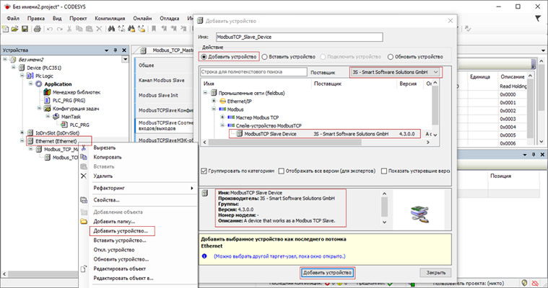Viewport: 548px width, 288px height.
Task: Click the Cut scissors icon in the toolbar
Action: click(x=69, y=29)
